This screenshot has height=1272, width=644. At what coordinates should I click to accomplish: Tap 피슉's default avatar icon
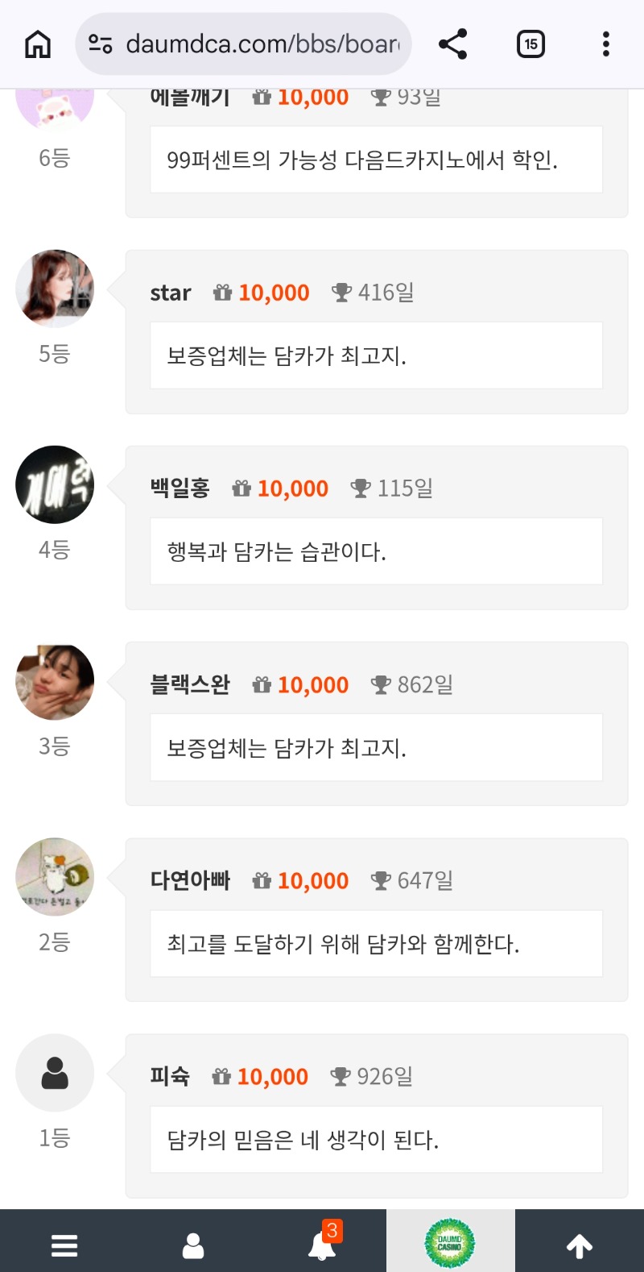[55, 1073]
